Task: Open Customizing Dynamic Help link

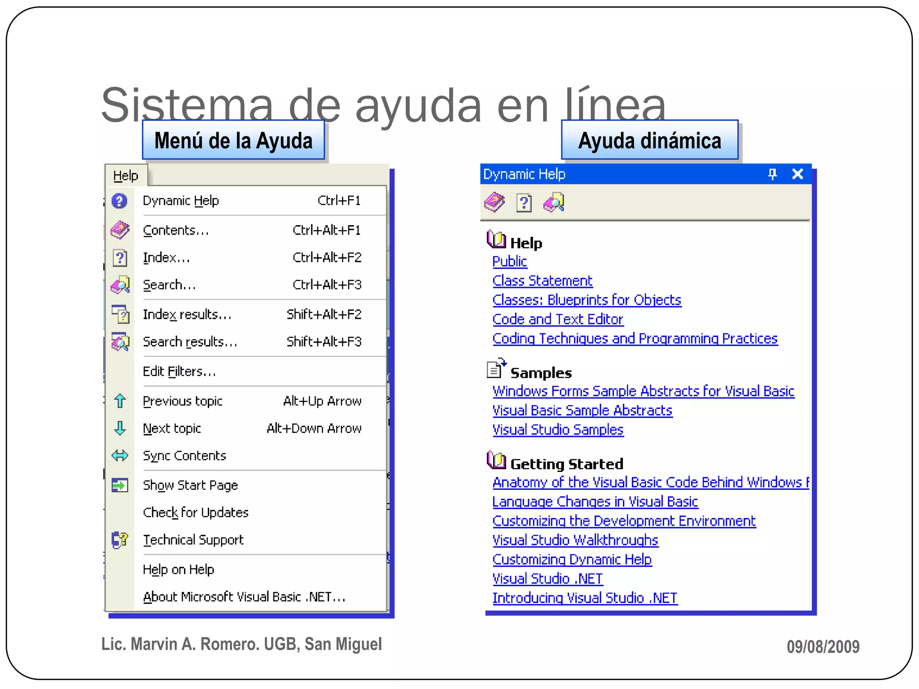Action: (x=572, y=559)
